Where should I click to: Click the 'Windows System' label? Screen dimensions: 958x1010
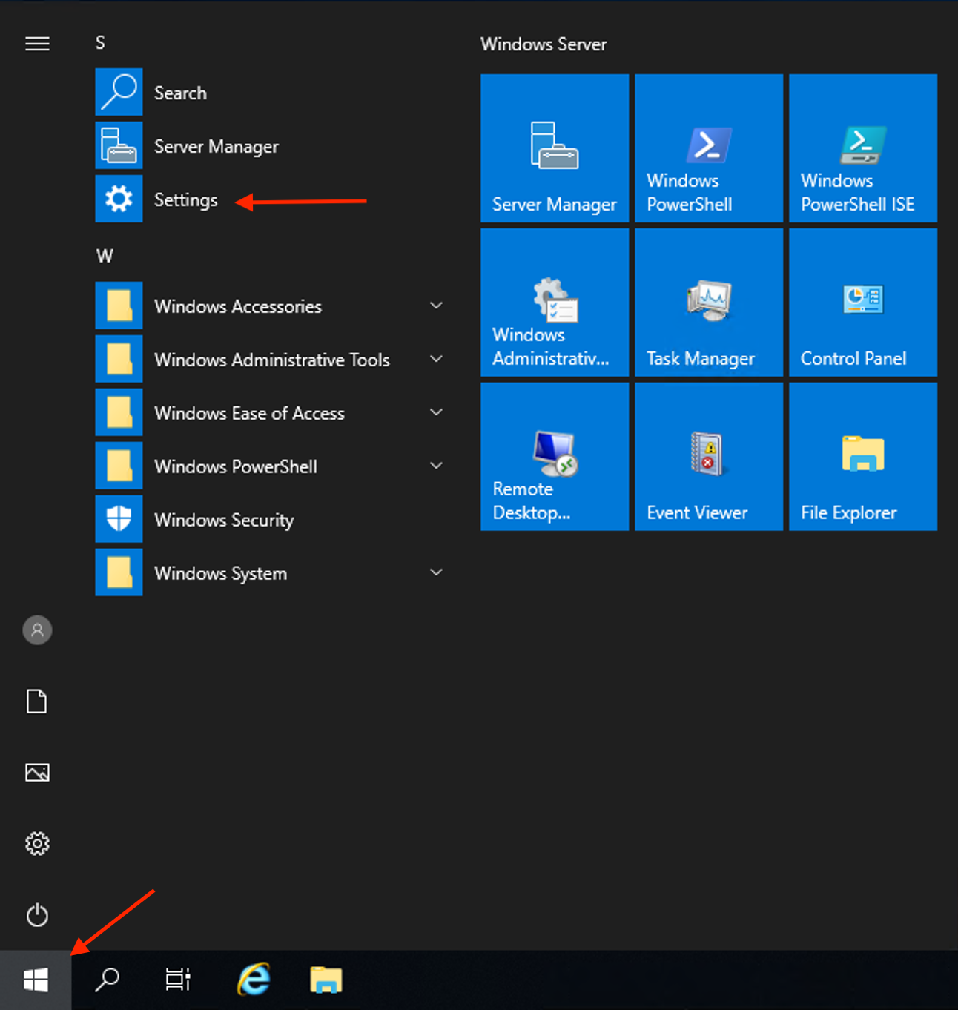[x=220, y=574]
